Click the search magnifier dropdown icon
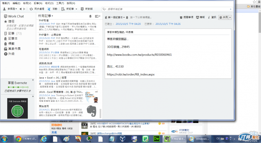261x143 pixels. click(x=104, y=9)
